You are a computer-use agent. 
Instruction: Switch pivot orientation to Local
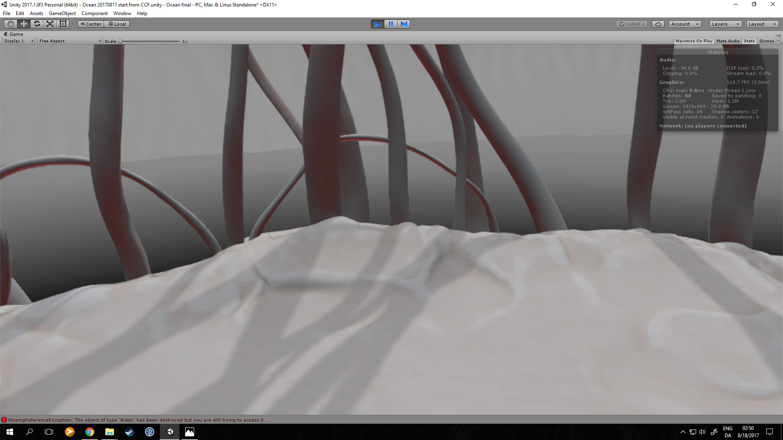coord(117,24)
